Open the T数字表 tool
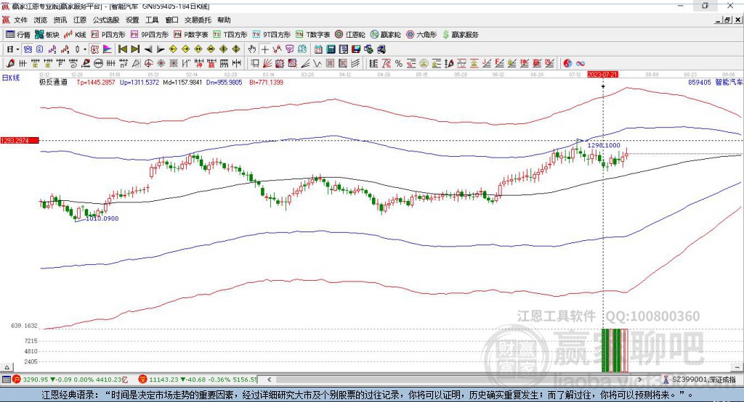This screenshot has width=744, height=402. [312, 35]
